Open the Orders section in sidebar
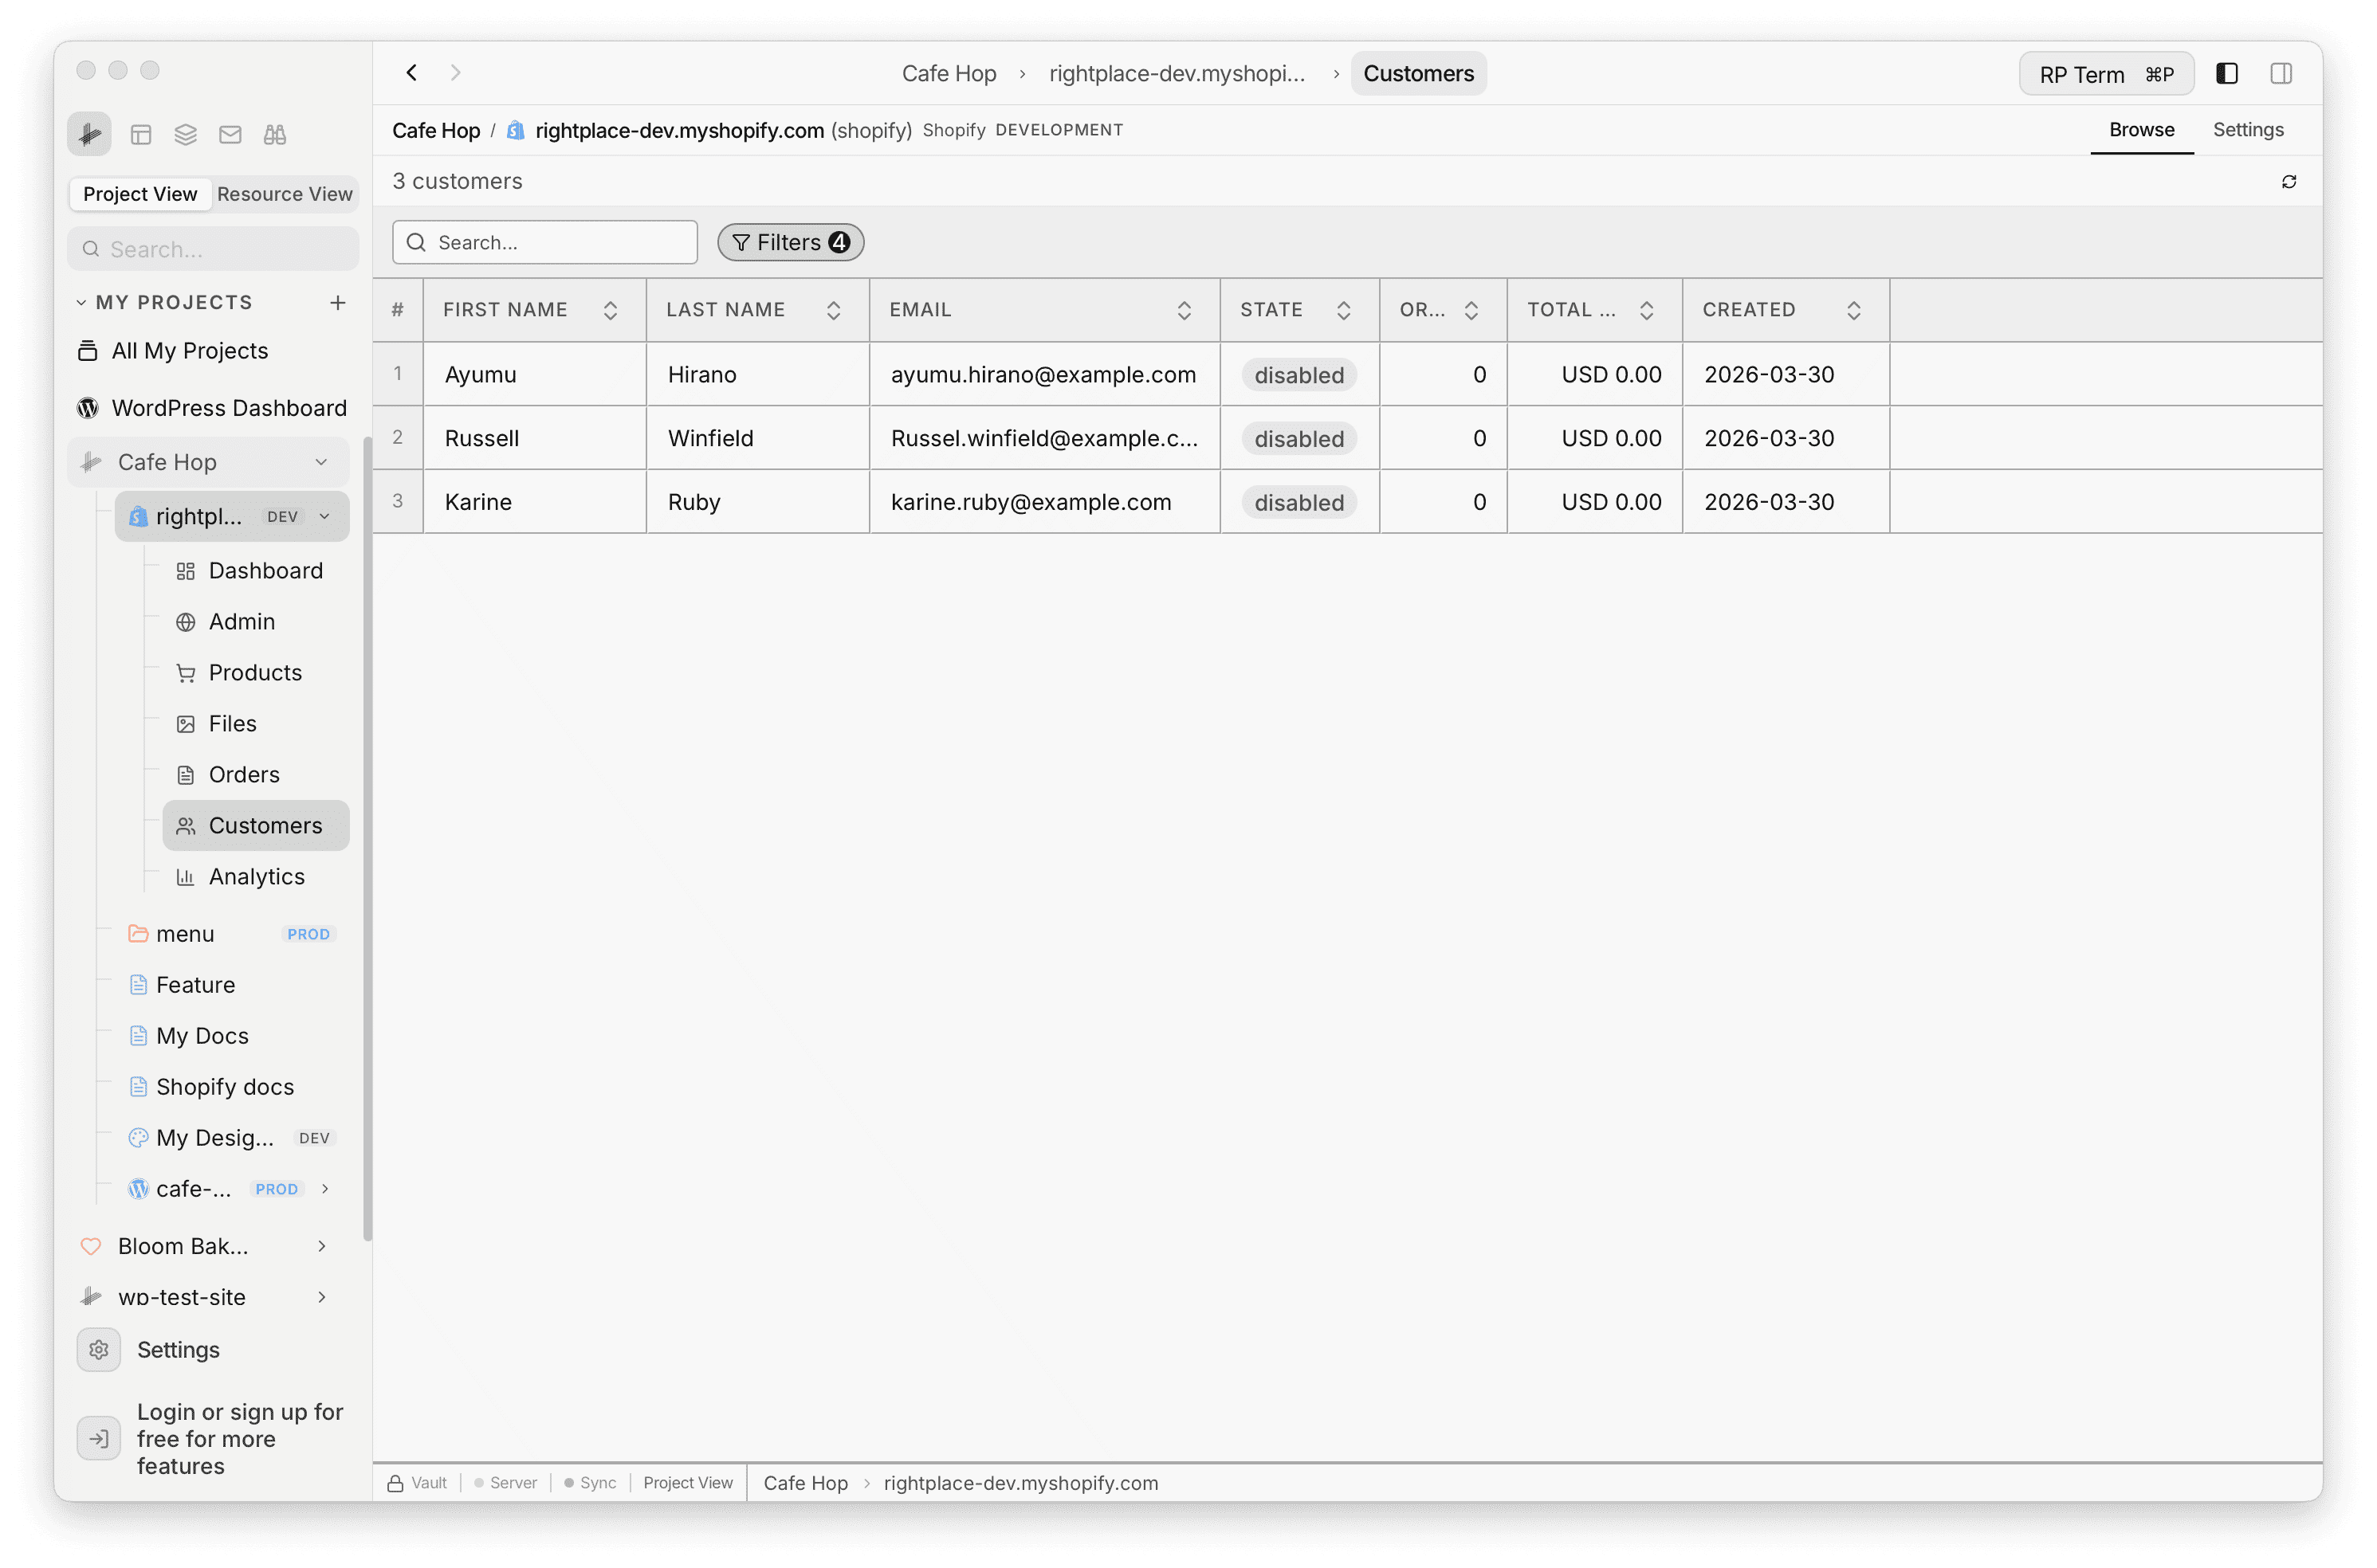 243,774
